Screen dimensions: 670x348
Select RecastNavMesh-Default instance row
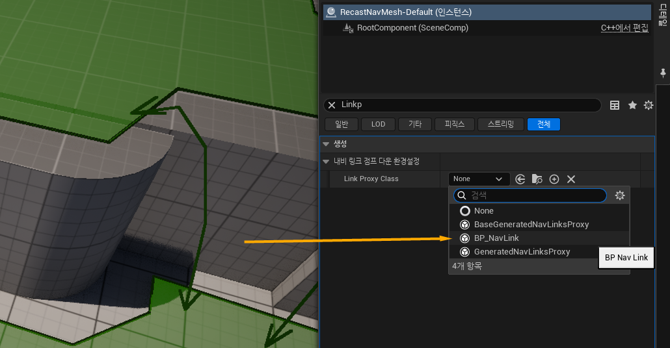(487, 12)
